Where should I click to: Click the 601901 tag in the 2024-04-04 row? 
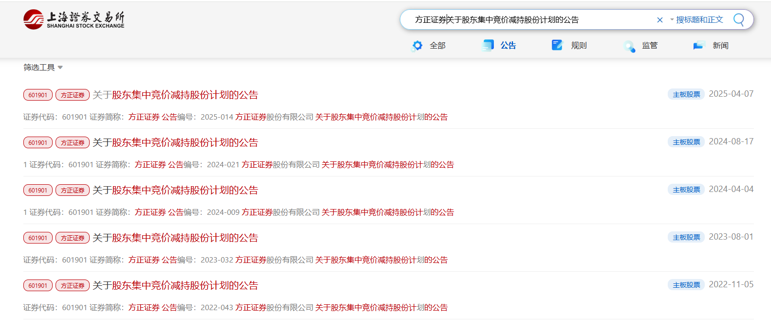click(x=38, y=190)
